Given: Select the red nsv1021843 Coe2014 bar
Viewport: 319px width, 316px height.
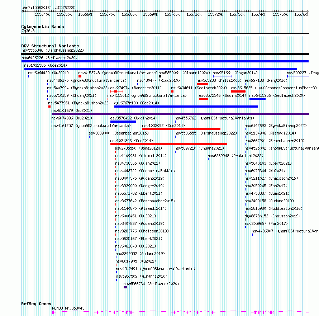Looking at the screenshot, I should (x=169, y=144).
